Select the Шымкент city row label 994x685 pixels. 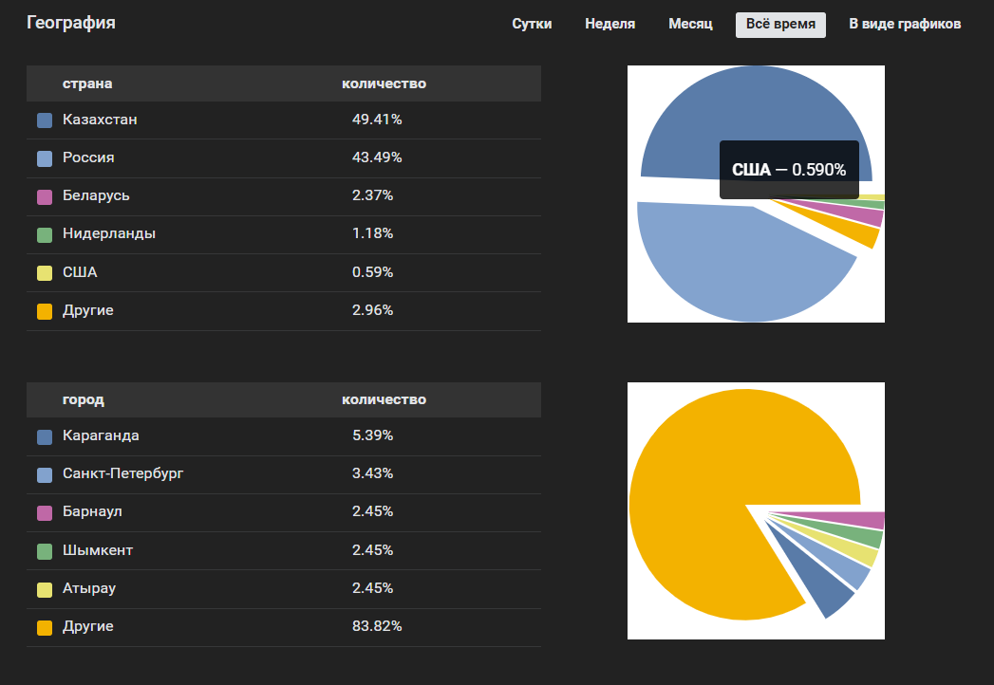point(98,550)
